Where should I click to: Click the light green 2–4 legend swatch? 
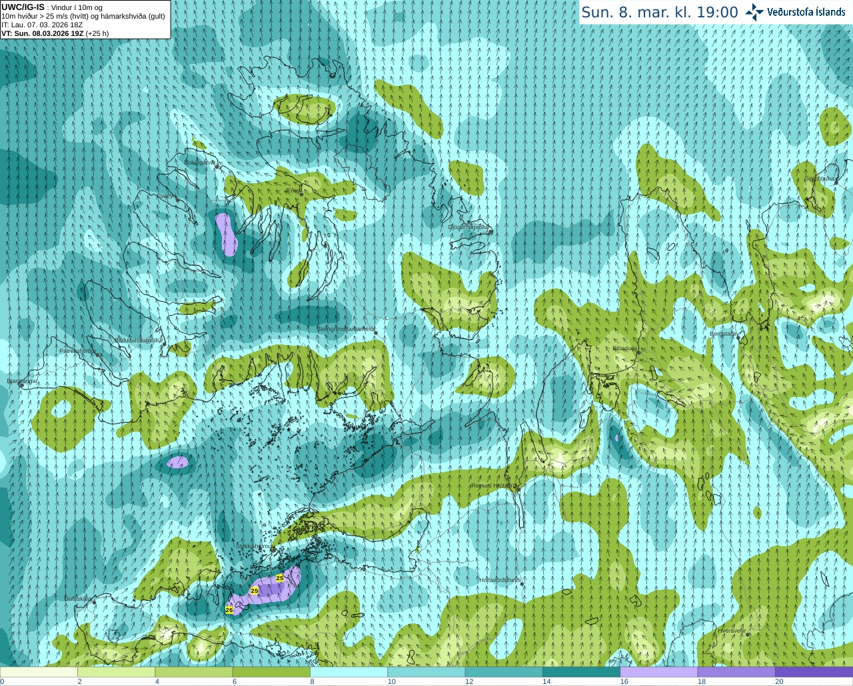[x=116, y=672]
